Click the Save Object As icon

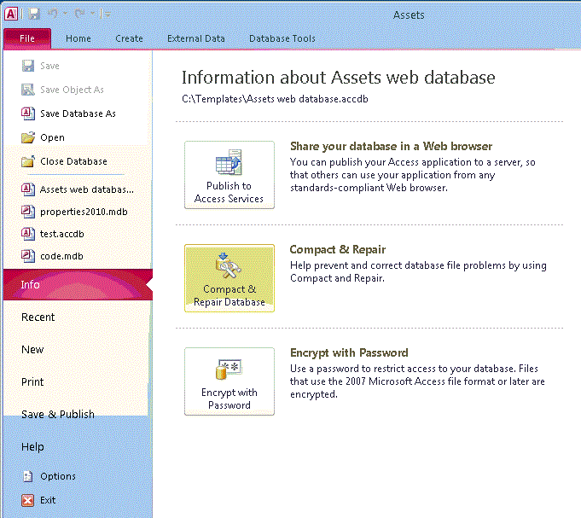pyautogui.click(x=28, y=90)
